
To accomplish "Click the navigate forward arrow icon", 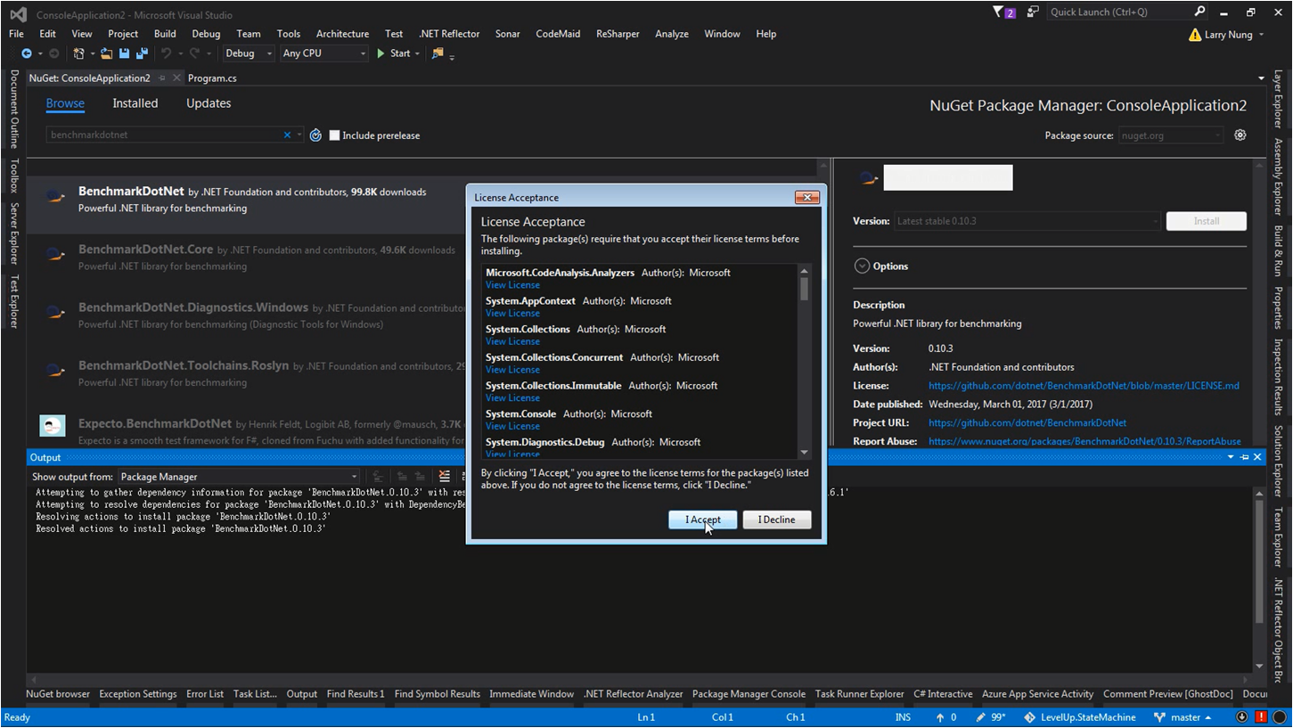I will tap(53, 53).
